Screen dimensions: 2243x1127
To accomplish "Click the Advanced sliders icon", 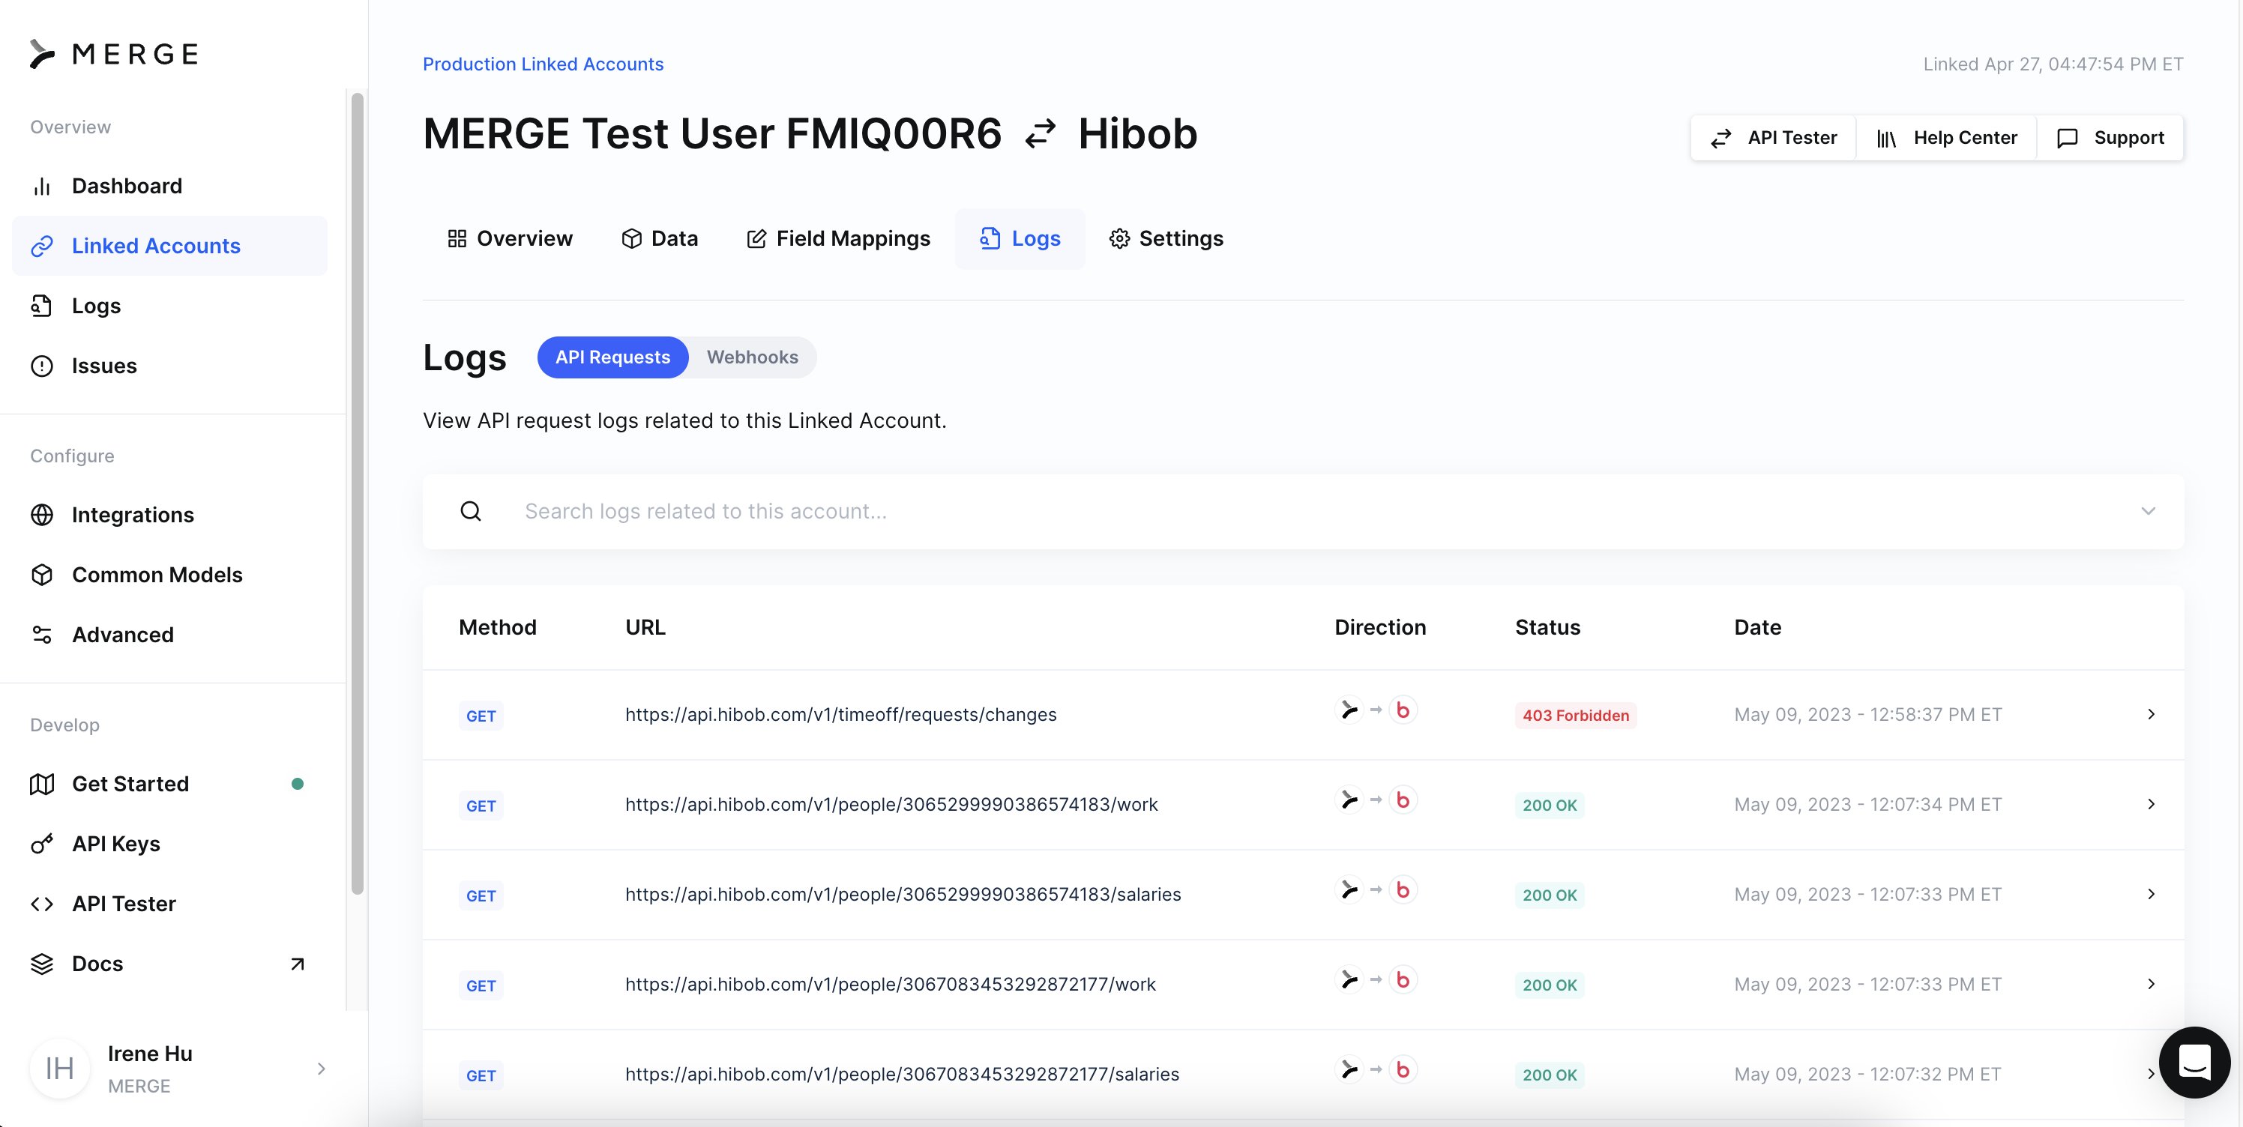I will [42, 635].
